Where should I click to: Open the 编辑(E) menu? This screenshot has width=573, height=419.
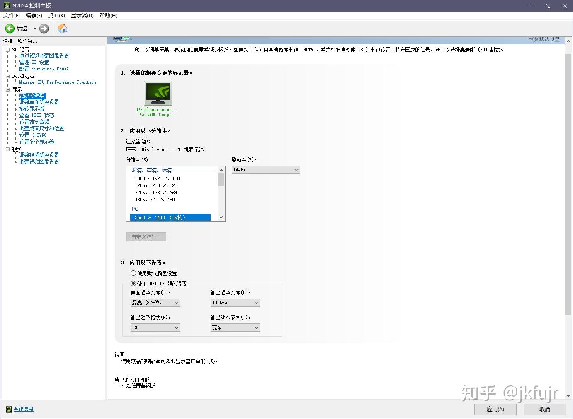click(x=34, y=15)
